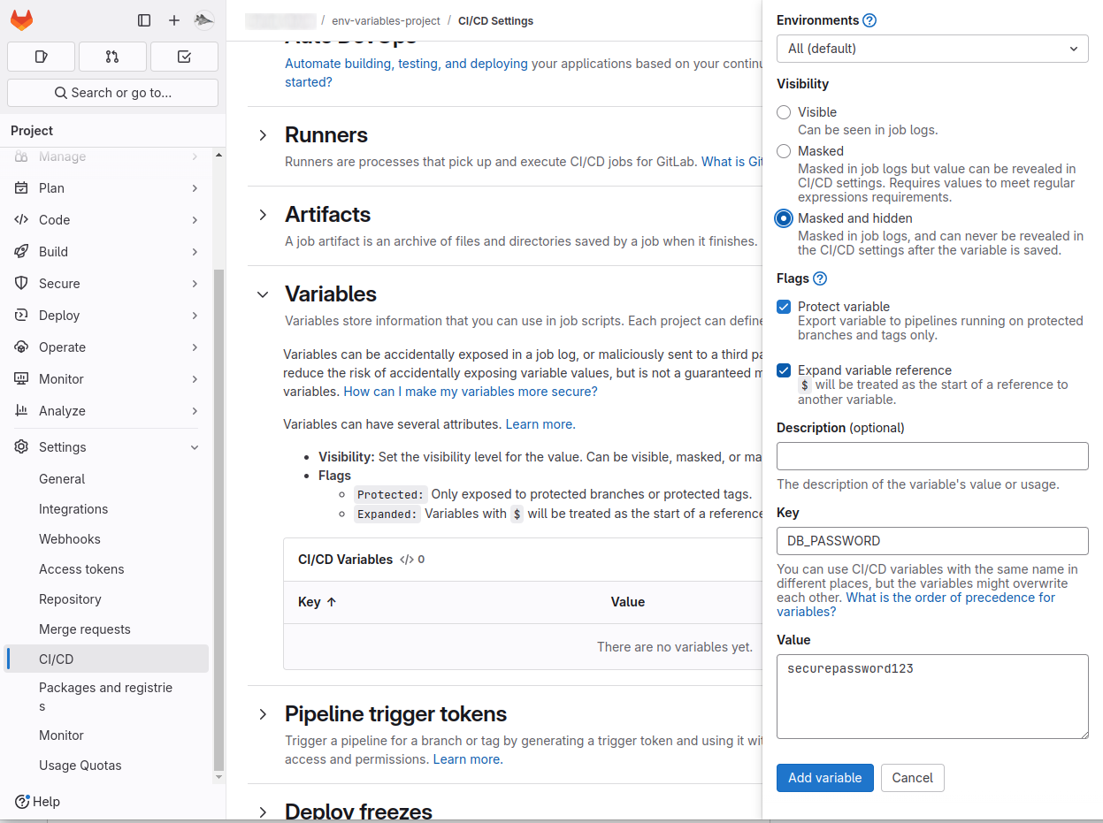Open Environments help question icon
Viewport: 1103px width, 823px height.
pos(869,20)
